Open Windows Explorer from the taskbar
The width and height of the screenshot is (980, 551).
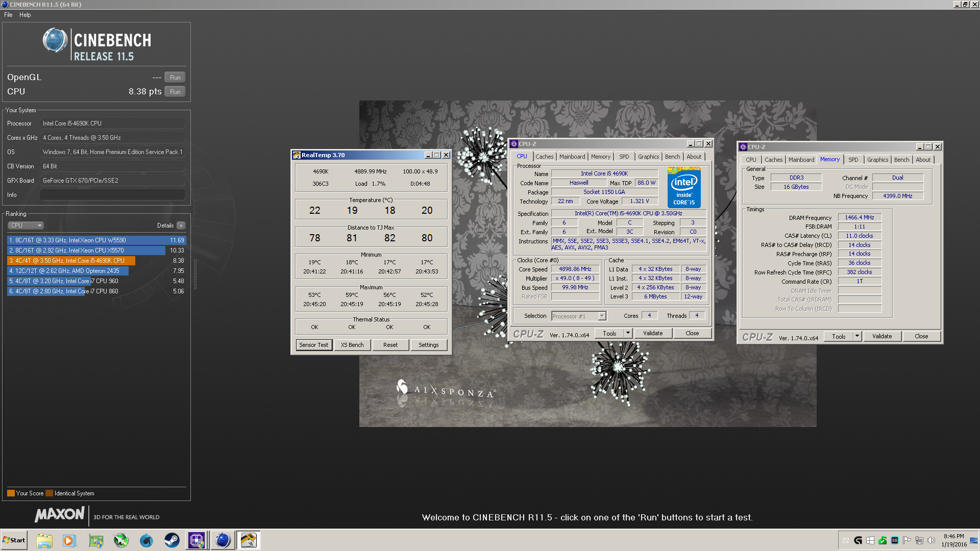pos(44,540)
